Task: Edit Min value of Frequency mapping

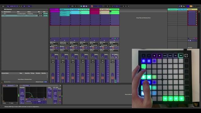Action: (x=40, y=13)
